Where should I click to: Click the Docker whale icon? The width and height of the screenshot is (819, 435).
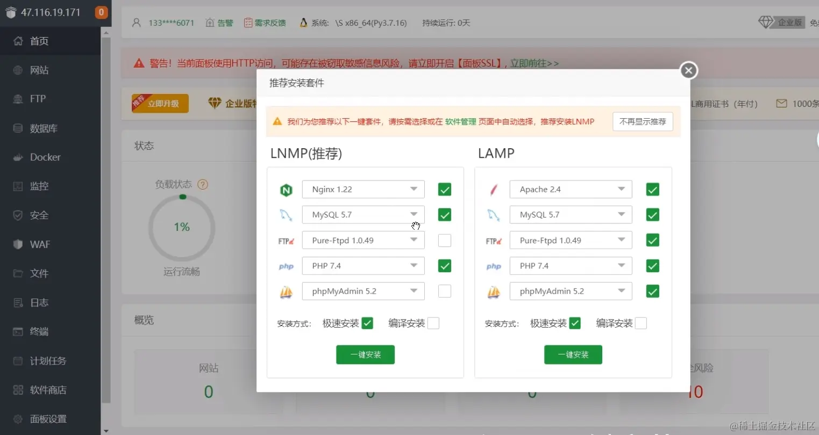(x=18, y=157)
